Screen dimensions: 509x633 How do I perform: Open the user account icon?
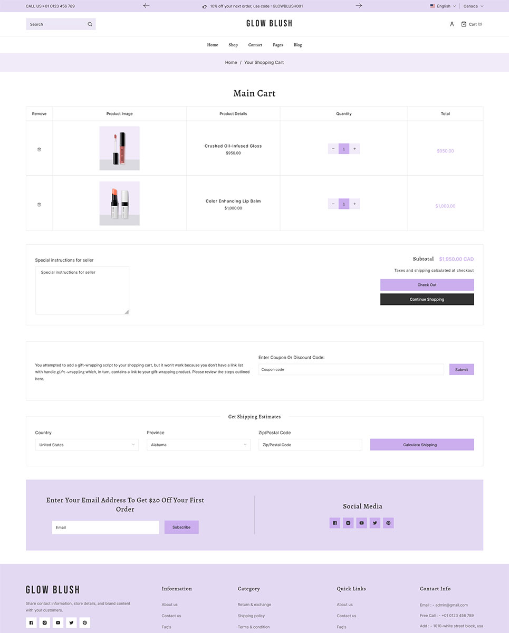click(x=452, y=24)
